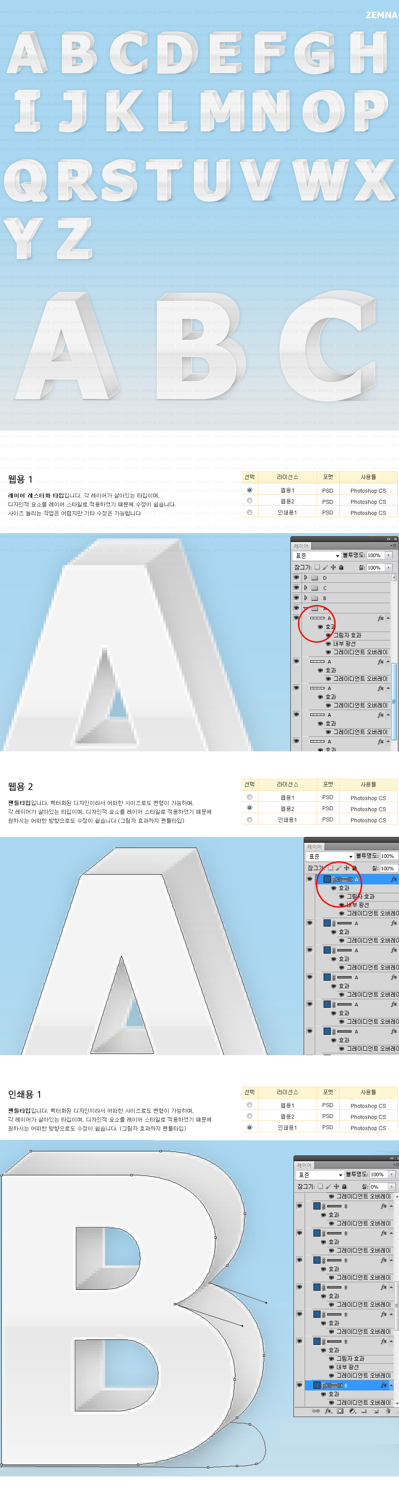Open the panel options menu of the top layers panel
This screenshot has height=1504, width=399.
click(x=393, y=546)
